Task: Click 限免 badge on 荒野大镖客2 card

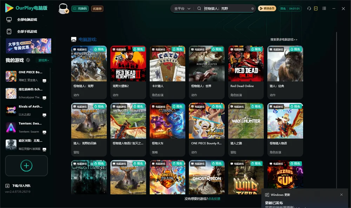Action: 139,49
